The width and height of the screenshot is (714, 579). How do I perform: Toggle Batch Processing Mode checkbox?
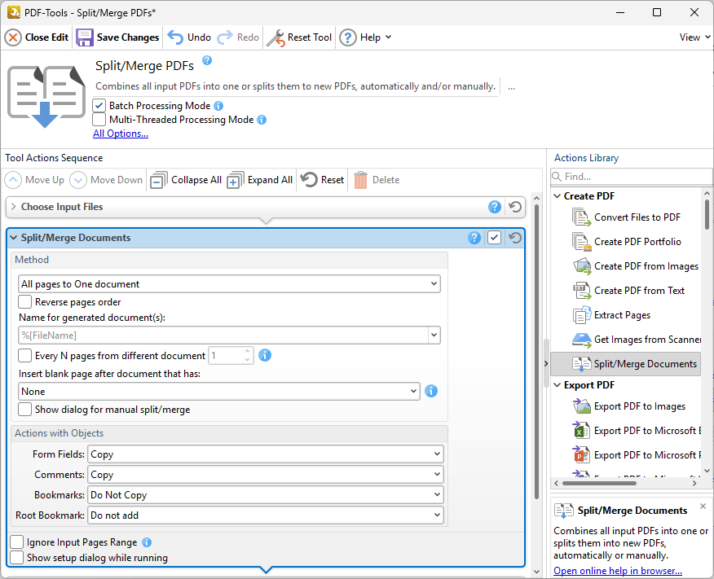[x=99, y=106]
